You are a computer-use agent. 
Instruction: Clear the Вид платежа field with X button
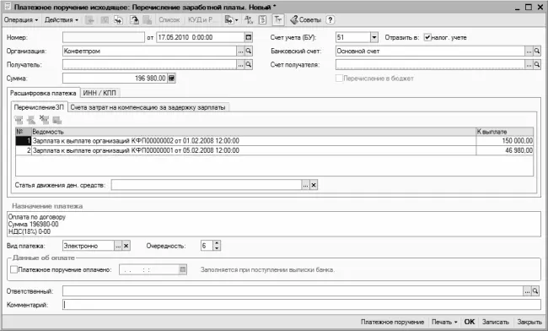click(x=126, y=246)
